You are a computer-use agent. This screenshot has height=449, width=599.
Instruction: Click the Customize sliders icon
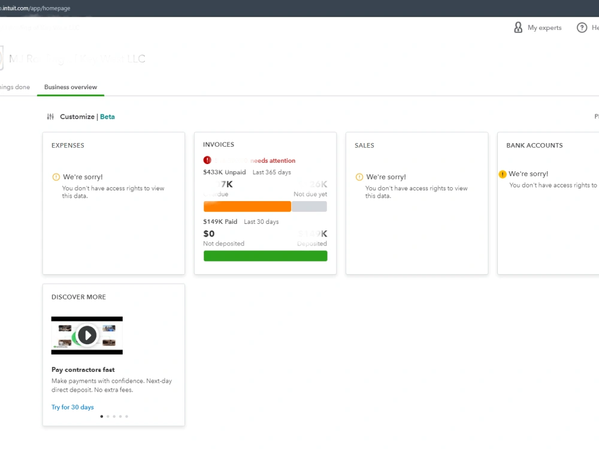click(x=50, y=117)
